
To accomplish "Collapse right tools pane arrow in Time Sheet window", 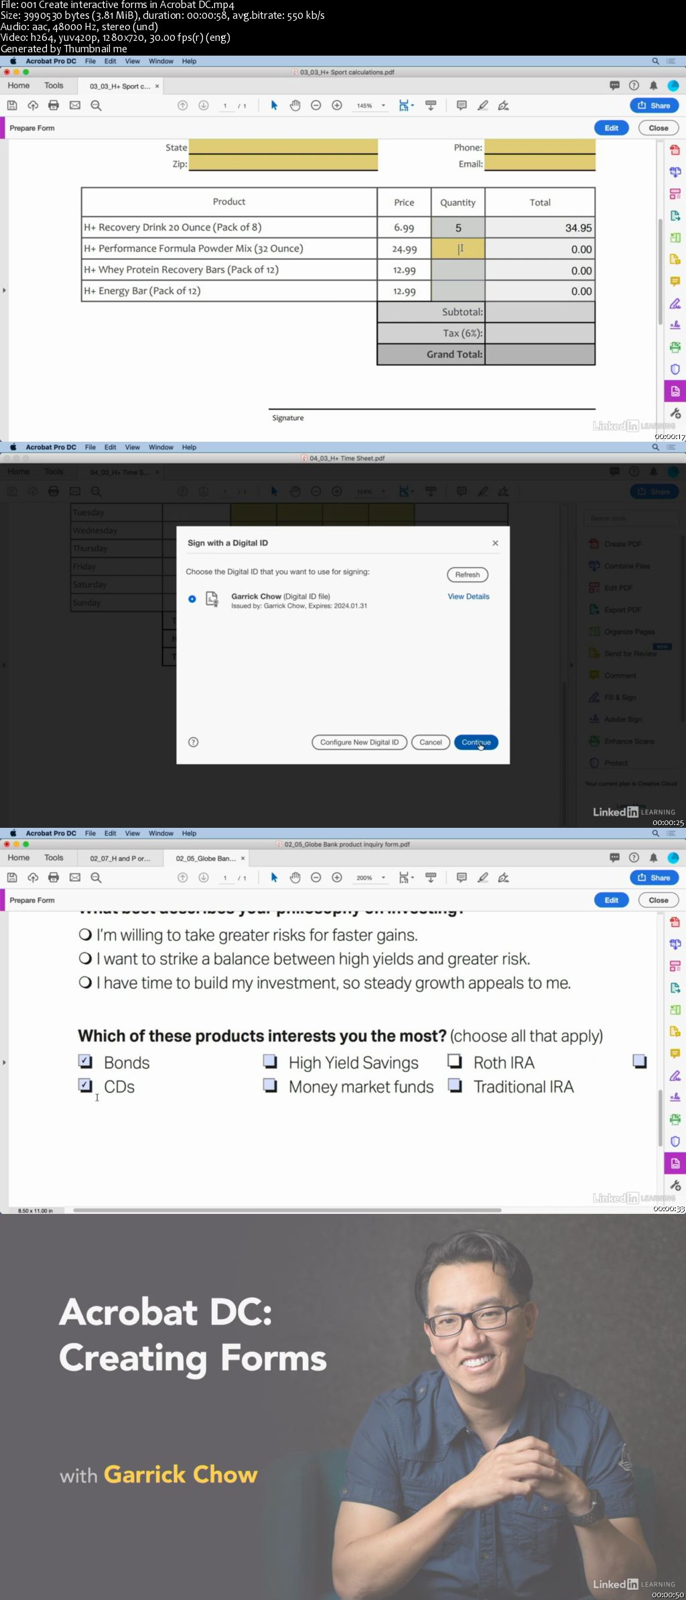I will click(x=571, y=665).
